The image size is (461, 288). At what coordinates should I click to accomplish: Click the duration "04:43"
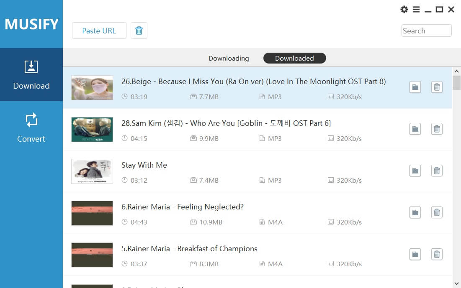[139, 222]
